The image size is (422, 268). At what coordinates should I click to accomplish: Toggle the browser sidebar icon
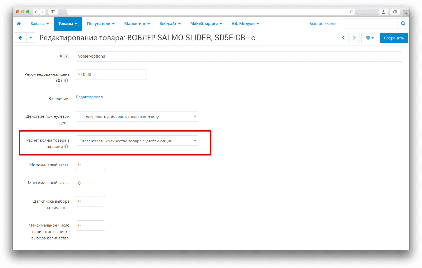point(53,12)
